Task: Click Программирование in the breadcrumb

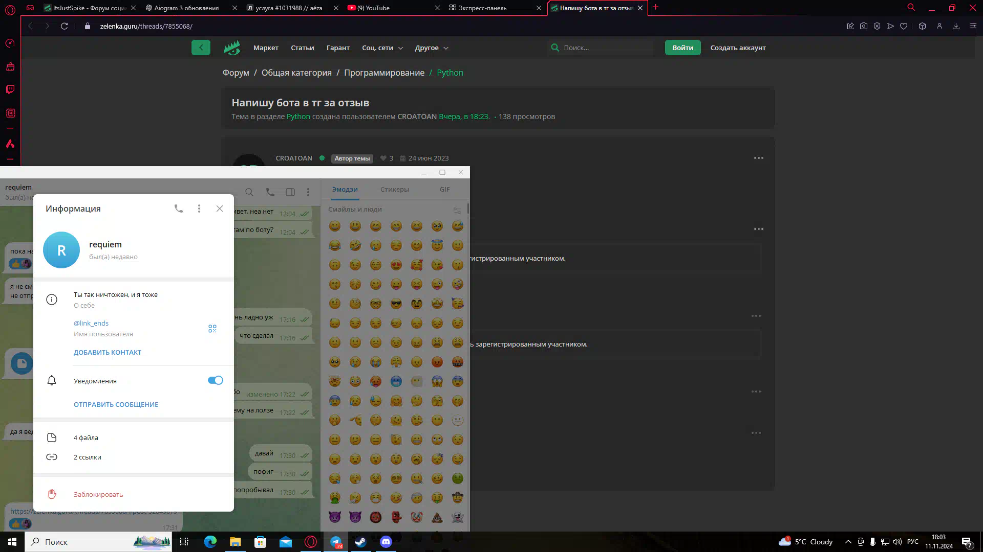Action: coord(384,73)
